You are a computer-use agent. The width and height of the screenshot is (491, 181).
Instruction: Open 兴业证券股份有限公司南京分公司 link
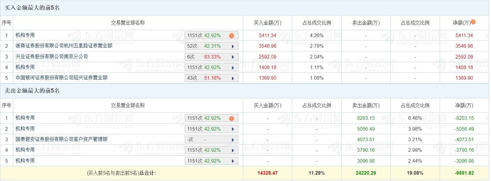click(x=52, y=56)
